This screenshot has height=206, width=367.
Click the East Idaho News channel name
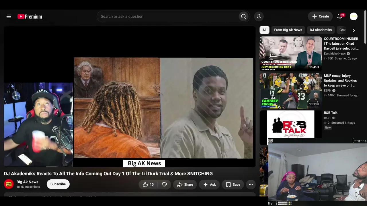pos(335,54)
